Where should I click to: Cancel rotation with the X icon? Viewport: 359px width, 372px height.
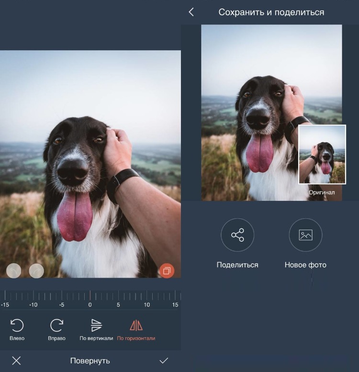(x=16, y=361)
